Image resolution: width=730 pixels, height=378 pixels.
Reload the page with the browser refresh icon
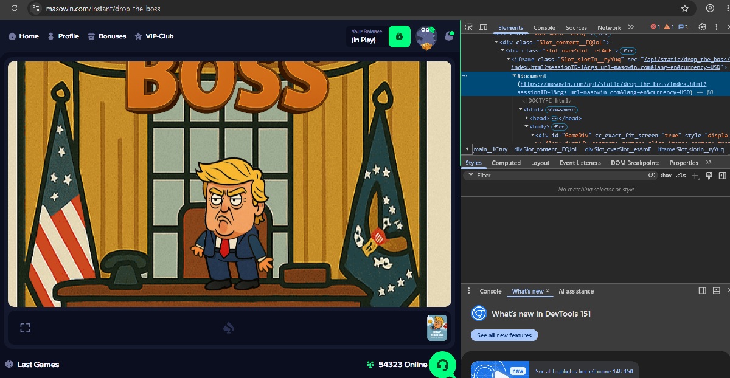pos(14,9)
